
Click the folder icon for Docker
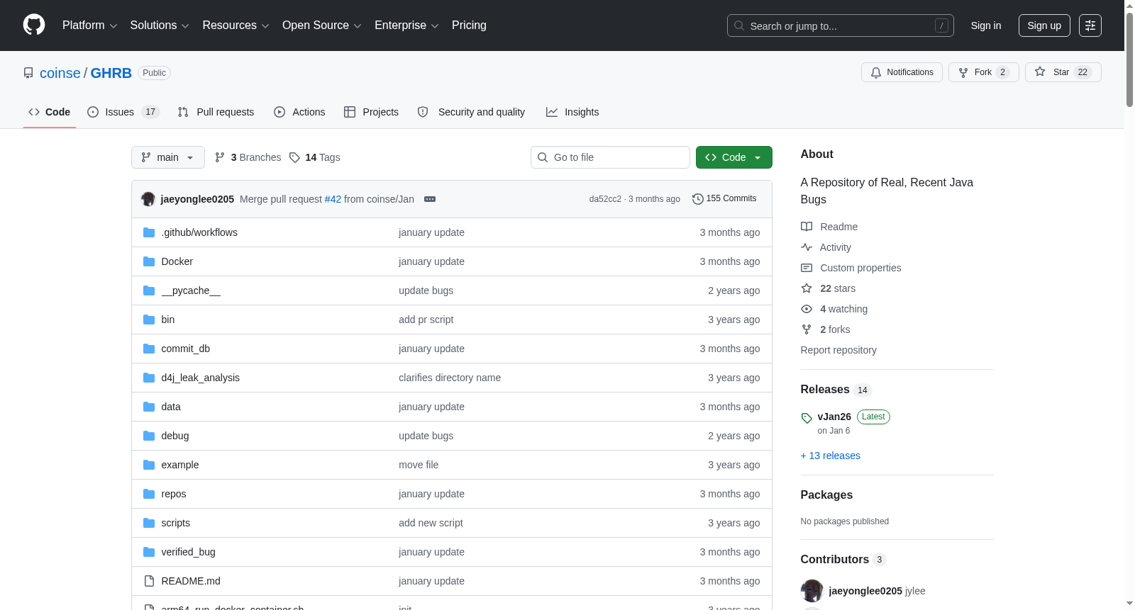tap(149, 261)
